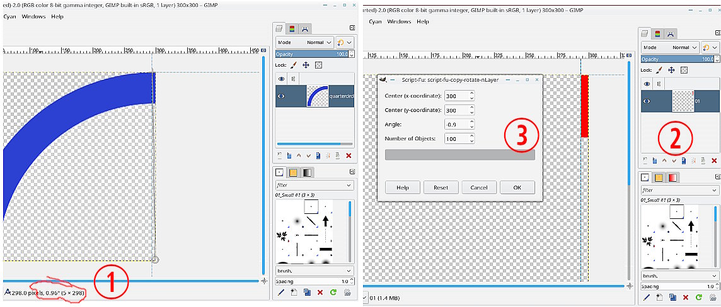Image resolution: width=721 pixels, height=307 pixels.
Task: Toggle lock position and size in left window
Action: tap(305, 65)
